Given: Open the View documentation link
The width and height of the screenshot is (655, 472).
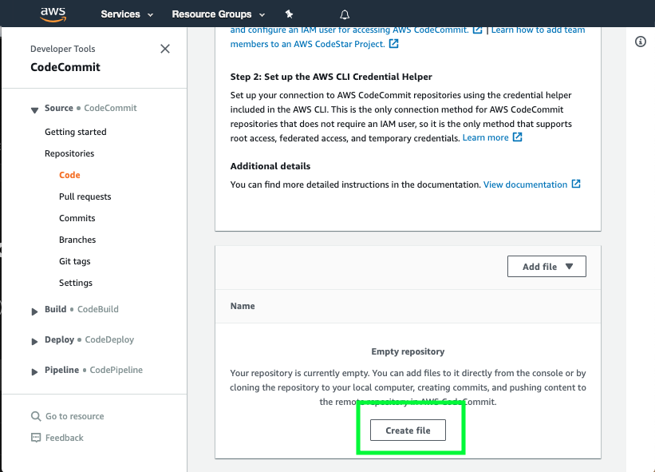Looking at the screenshot, I should [525, 184].
